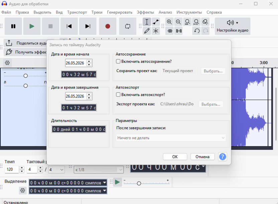Open Настройки аудио speaker button
The width and height of the screenshot is (278, 204).
coord(233,26)
